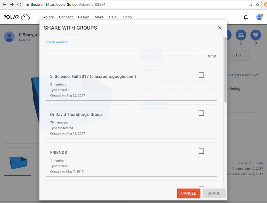The width and height of the screenshot is (267, 203).
Task: Click the groups share round icon
Action: click(x=241, y=35)
